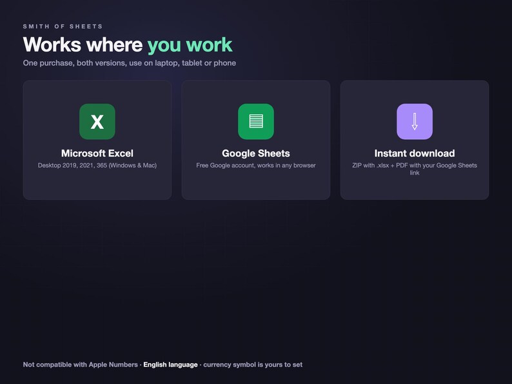Select the Google Sheets card title
Viewport: 512px width, 384px height.
(x=256, y=153)
